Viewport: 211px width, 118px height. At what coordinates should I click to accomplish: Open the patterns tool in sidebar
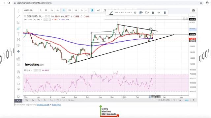pyautogui.click(x=18, y=40)
